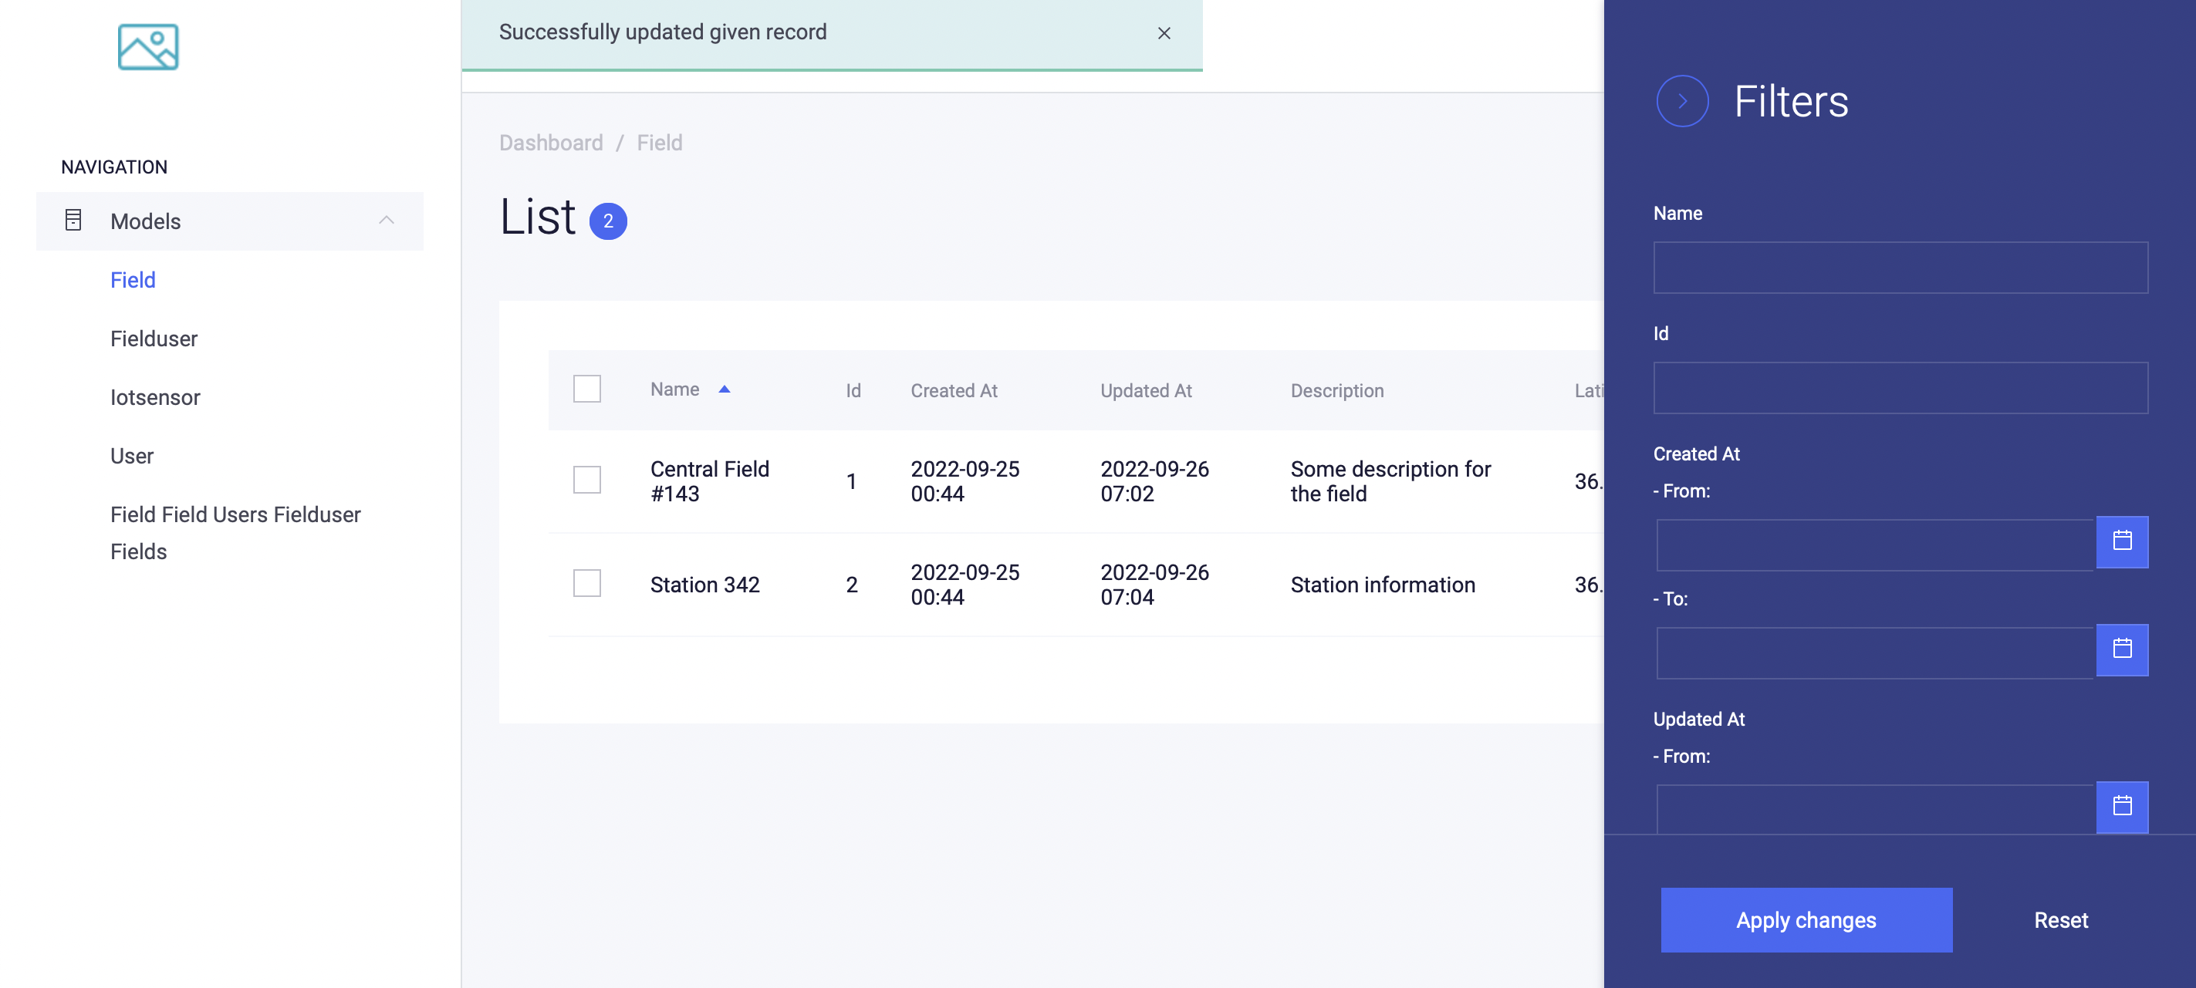Open Updated At From calendar picker
Viewport: 2196px width, 988px height.
[x=2121, y=807]
